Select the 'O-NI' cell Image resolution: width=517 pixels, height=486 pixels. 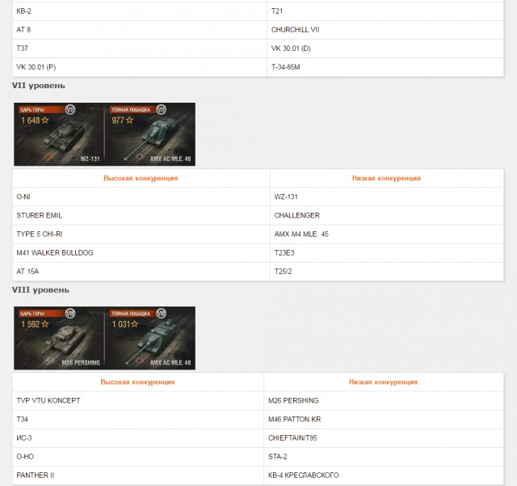tap(141, 197)
